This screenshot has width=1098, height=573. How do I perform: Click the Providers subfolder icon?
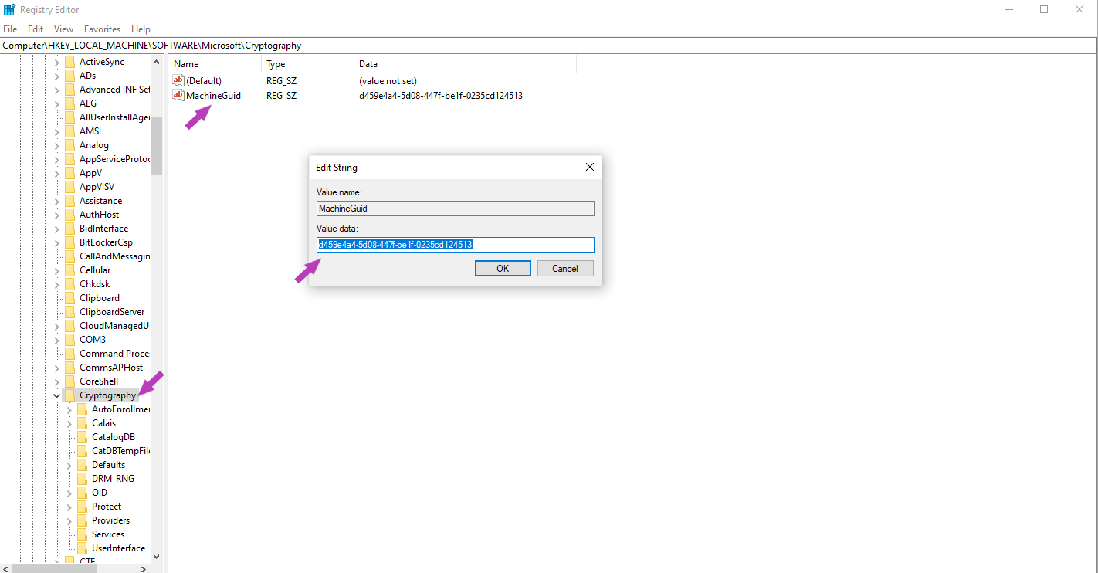82,520
